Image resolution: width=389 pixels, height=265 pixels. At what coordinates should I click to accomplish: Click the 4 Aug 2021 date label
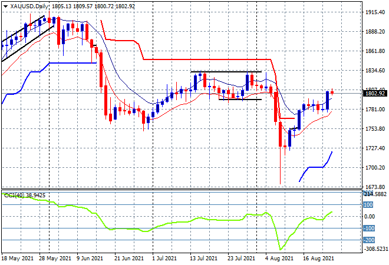tap(279, 259)
